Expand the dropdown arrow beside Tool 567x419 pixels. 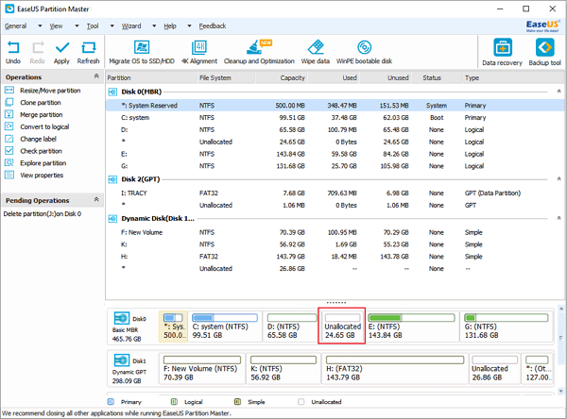pos(112,26)
